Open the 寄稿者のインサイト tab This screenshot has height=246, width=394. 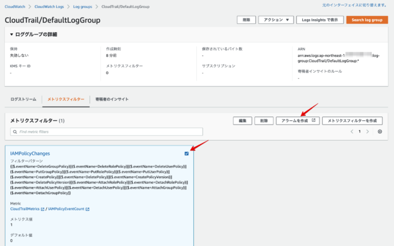click(x=112, y=99)
